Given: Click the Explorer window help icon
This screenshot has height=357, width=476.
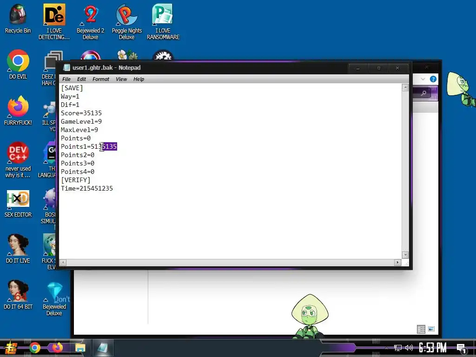Looking at the screenshot, I should 433,79.
